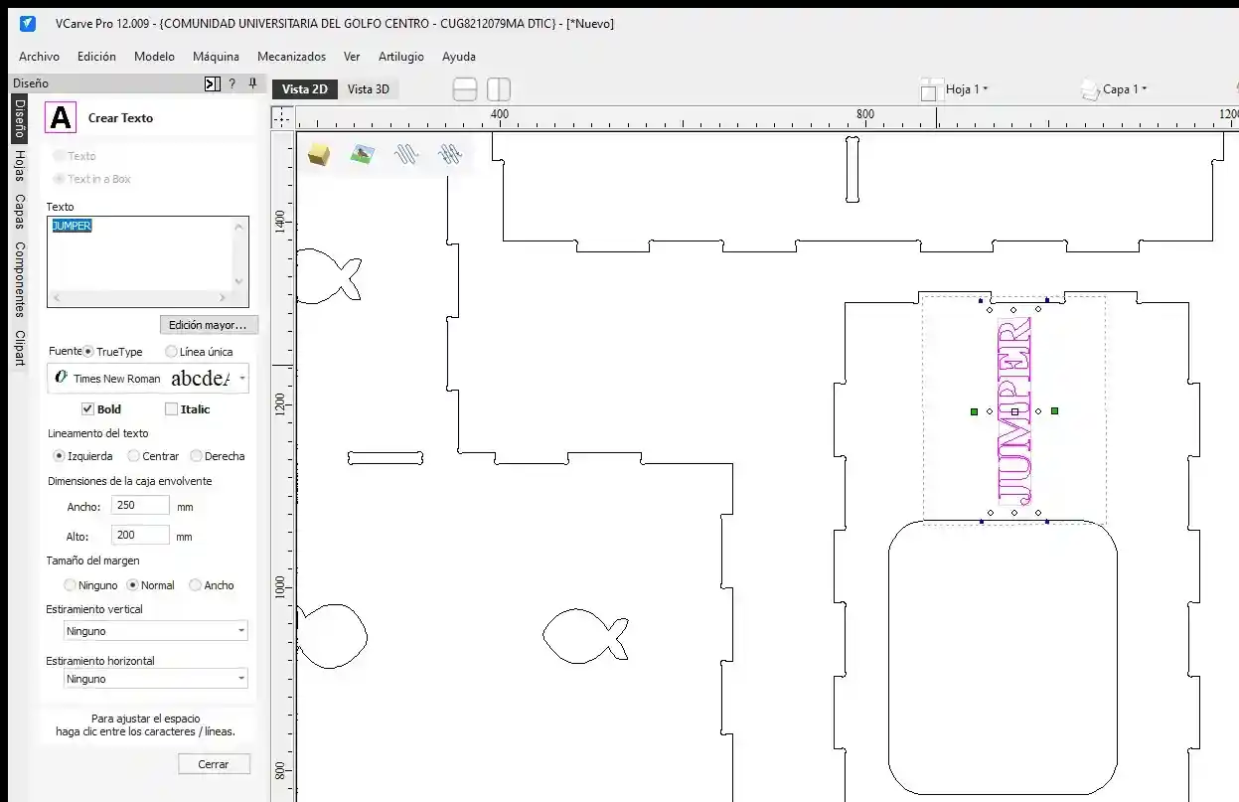Click the Ancho width field
The height and width of the screenshot is (802, 1239).
pyautogui.click(x=140, y=505)
